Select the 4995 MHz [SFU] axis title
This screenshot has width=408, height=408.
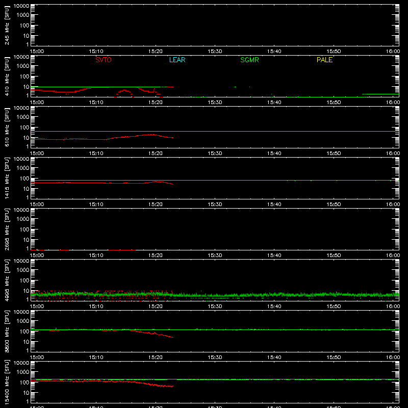[x=7, y=280]
